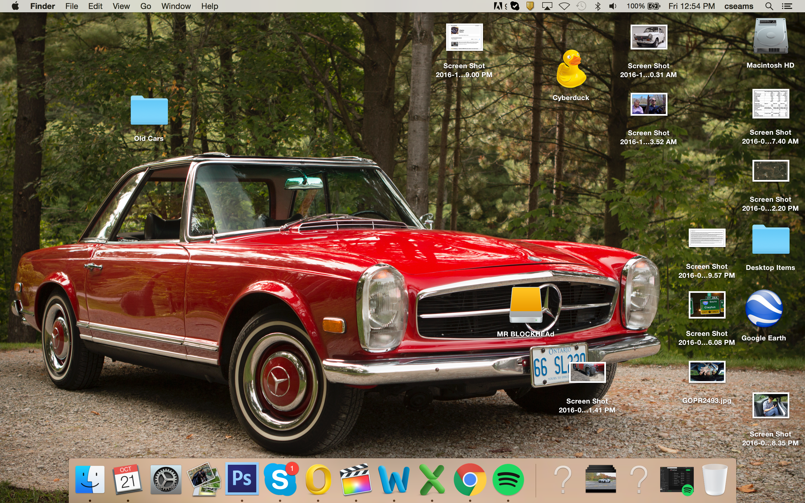Launch Microsoft Word from the Dock
Screen dimensions: 805x503
pos(394,479)
